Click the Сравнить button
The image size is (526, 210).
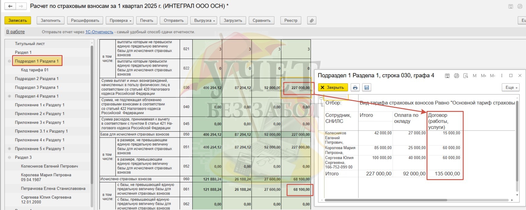(261, 21)
